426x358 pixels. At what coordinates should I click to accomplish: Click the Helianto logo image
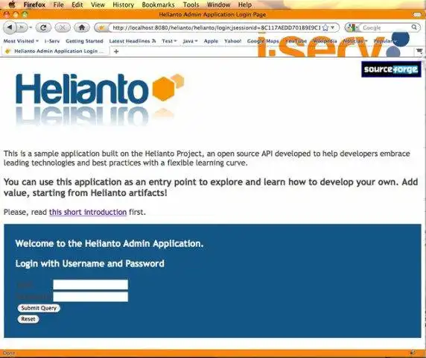pos(100,99)
